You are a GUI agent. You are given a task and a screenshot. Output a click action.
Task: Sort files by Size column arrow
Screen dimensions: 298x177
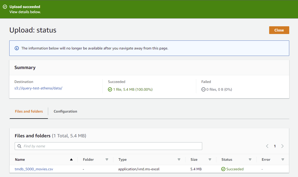[x=210, y=159]
